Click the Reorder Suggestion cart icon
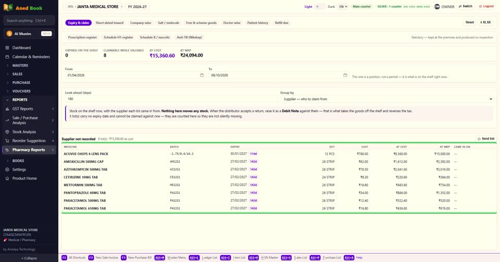The width and height of the screenshot is (500, 262). pyautogui.click(x=7, y=141)
